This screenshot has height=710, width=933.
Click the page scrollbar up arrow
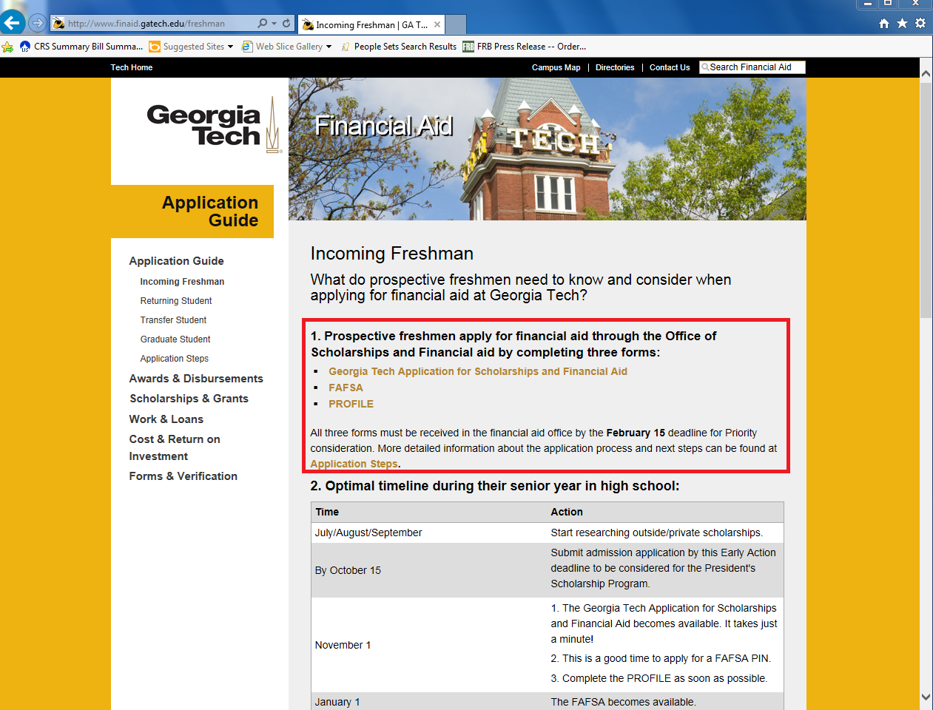[x=926, y=72]
